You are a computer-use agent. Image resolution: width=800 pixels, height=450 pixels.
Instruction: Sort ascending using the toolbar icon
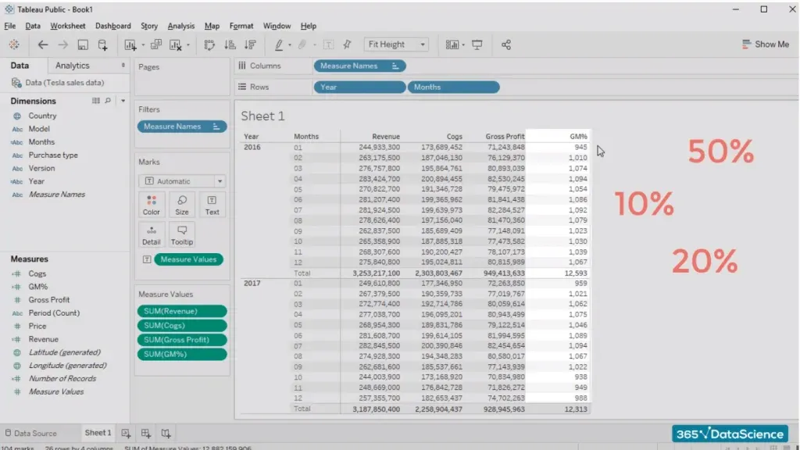[x=230, y=45]
